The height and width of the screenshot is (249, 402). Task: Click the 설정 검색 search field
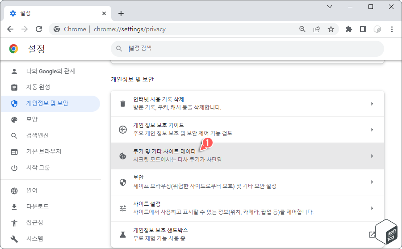pyautogui.click(x=247, y=48)
